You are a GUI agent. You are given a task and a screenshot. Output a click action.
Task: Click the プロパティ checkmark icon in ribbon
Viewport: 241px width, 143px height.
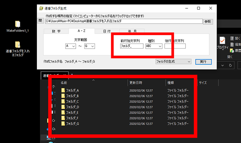tap(222, 40)
